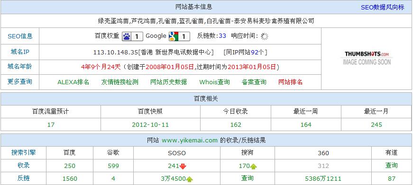Click the SEO信息 row label
The image size is (413, 185).
20,36
